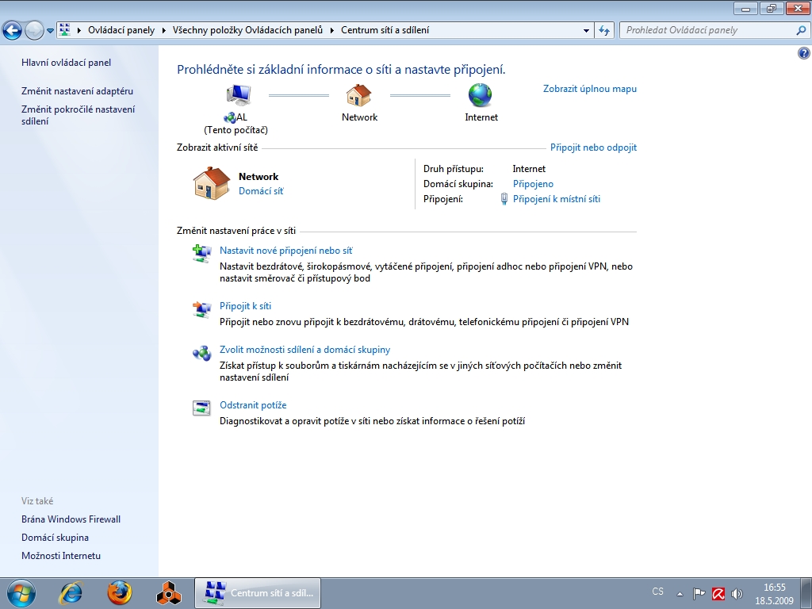Click the Připojeno homegroup status link

pyautogui.click(x=533, y=184)
